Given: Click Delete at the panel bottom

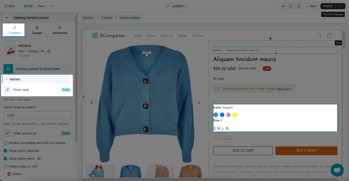Looking at the screenshot, I should pos(14,174).
